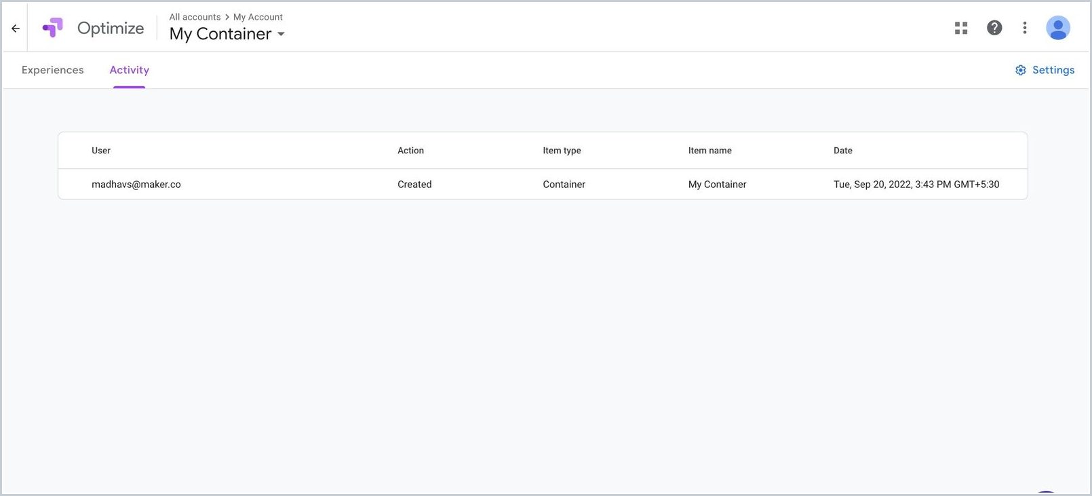1092x496 pixels.
Task: Click the Item type column header
Action: (562, 151)
